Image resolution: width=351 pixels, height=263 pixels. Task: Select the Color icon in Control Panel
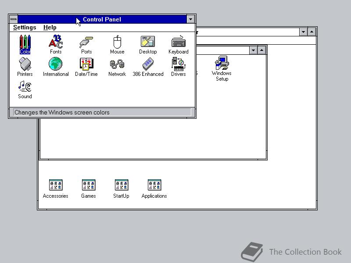[25, 44]
